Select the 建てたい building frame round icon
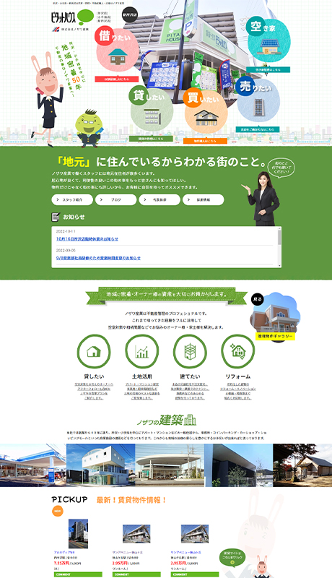Viewport: 332px width, 578px height. pyautogui.click(x=190, y=351)
